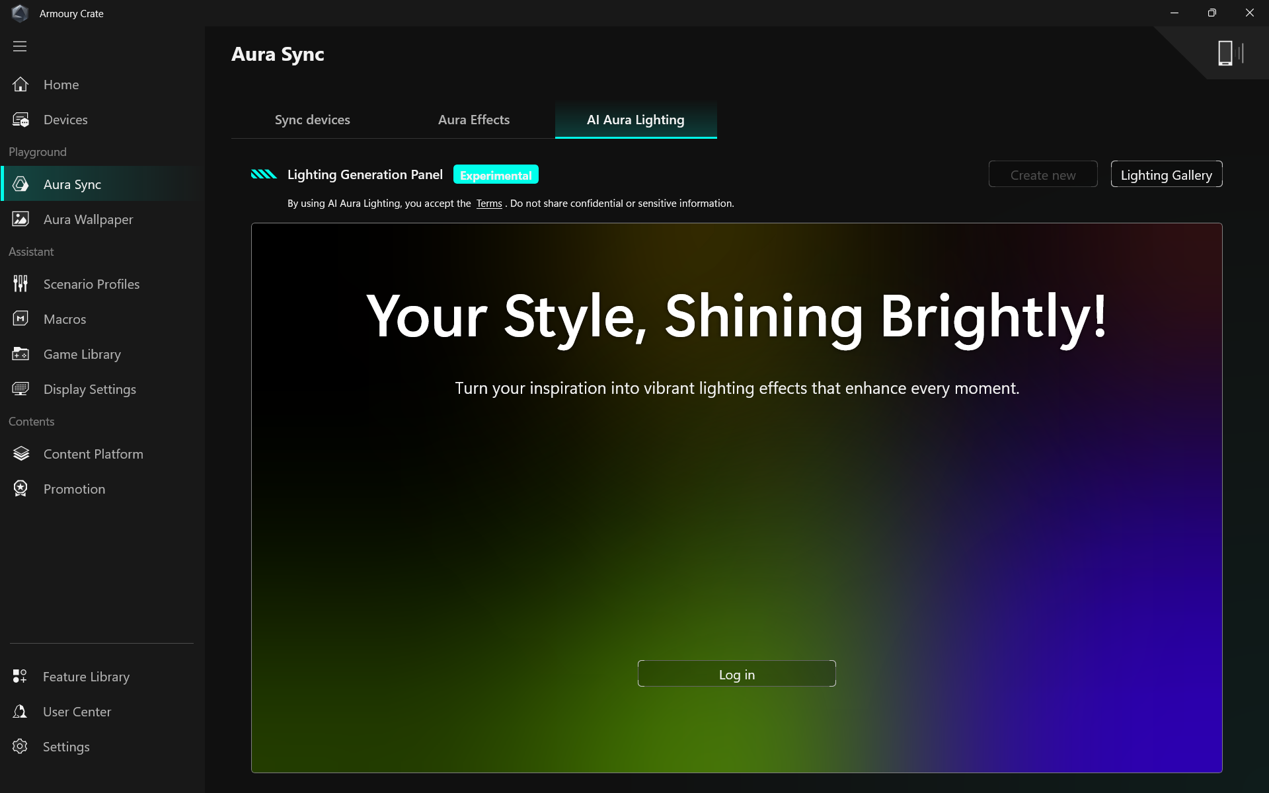Image resolution: width=1269 pixels, height=793 pixels.
Task: Click the Create new button
Action: pyautogui.click(x=1043, y=174)
